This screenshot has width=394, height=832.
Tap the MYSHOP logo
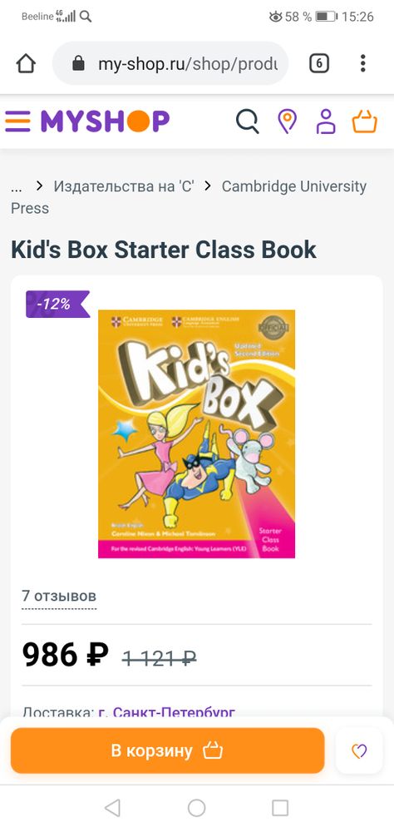pos(105,121)
